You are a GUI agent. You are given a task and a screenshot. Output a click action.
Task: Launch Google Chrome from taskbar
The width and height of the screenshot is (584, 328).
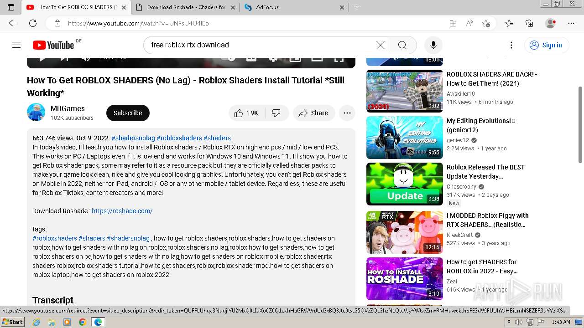click(83, 322)
